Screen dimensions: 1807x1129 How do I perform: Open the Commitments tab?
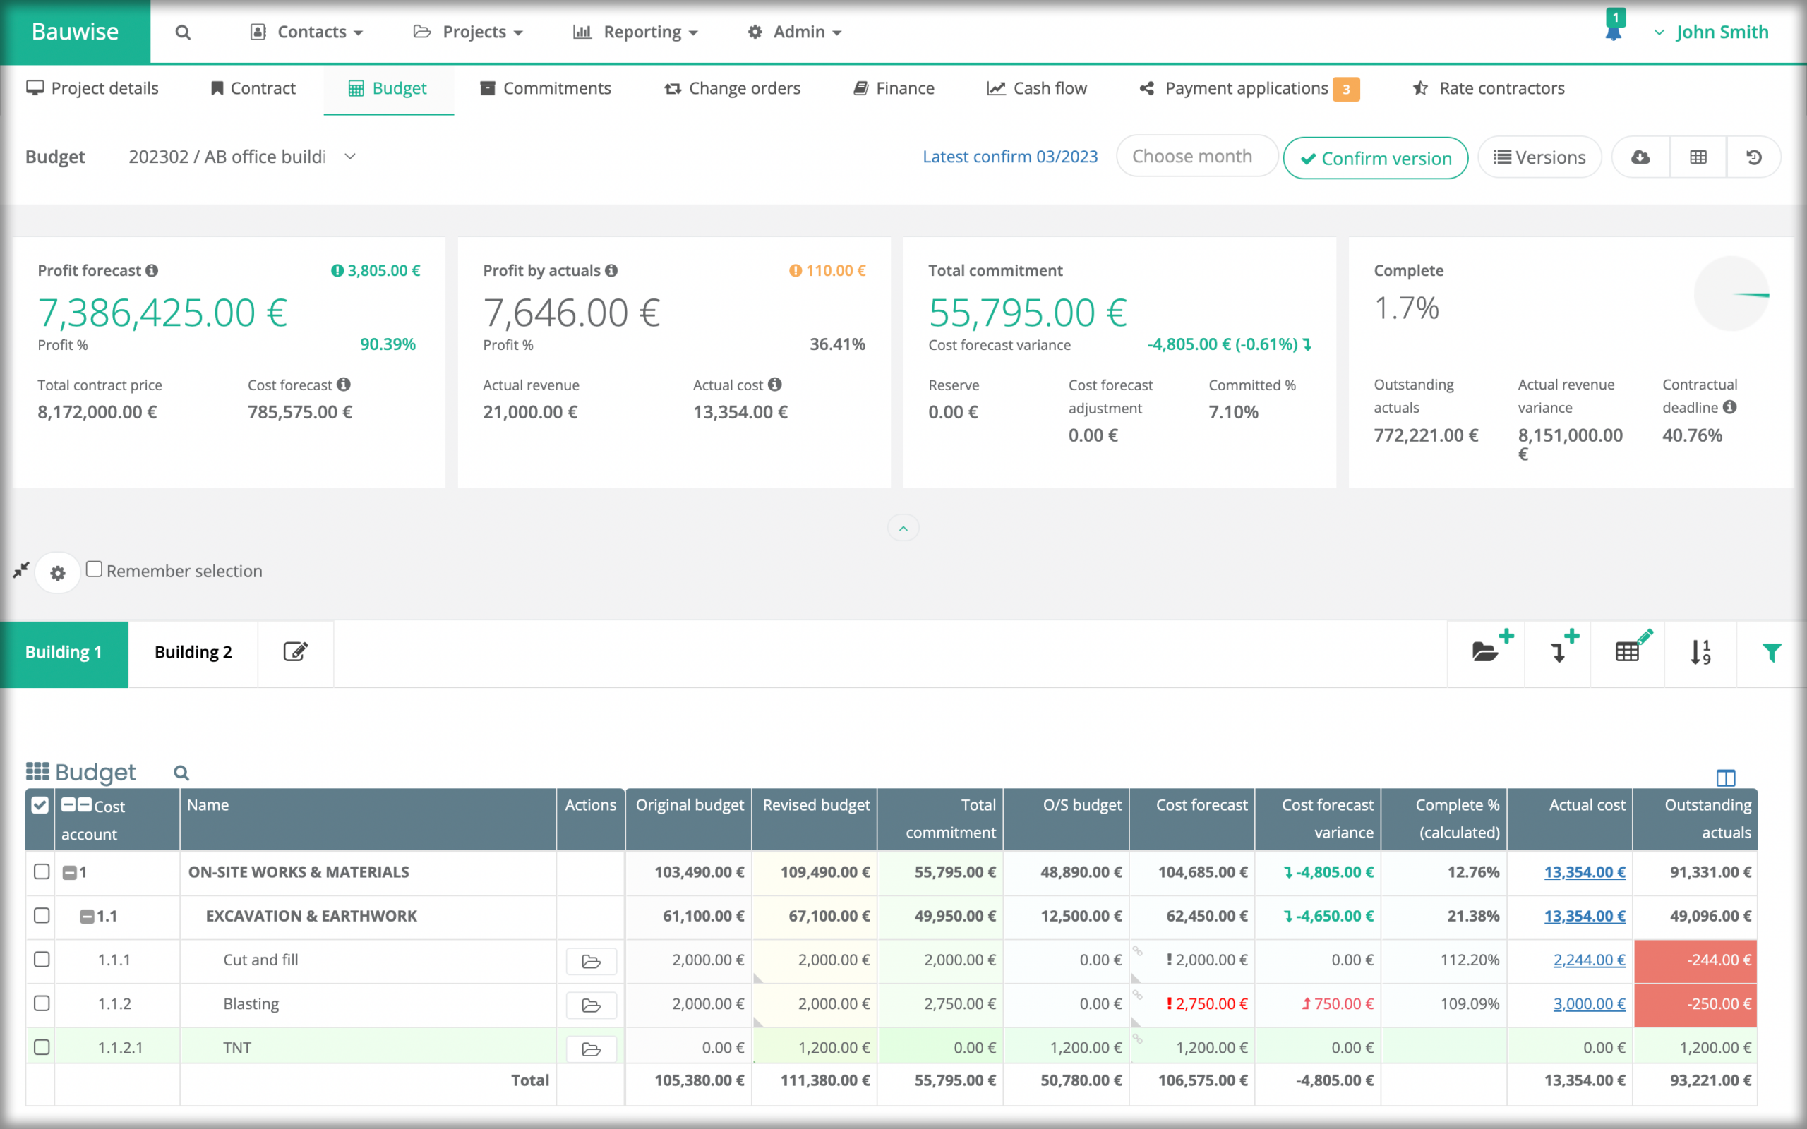557,87
